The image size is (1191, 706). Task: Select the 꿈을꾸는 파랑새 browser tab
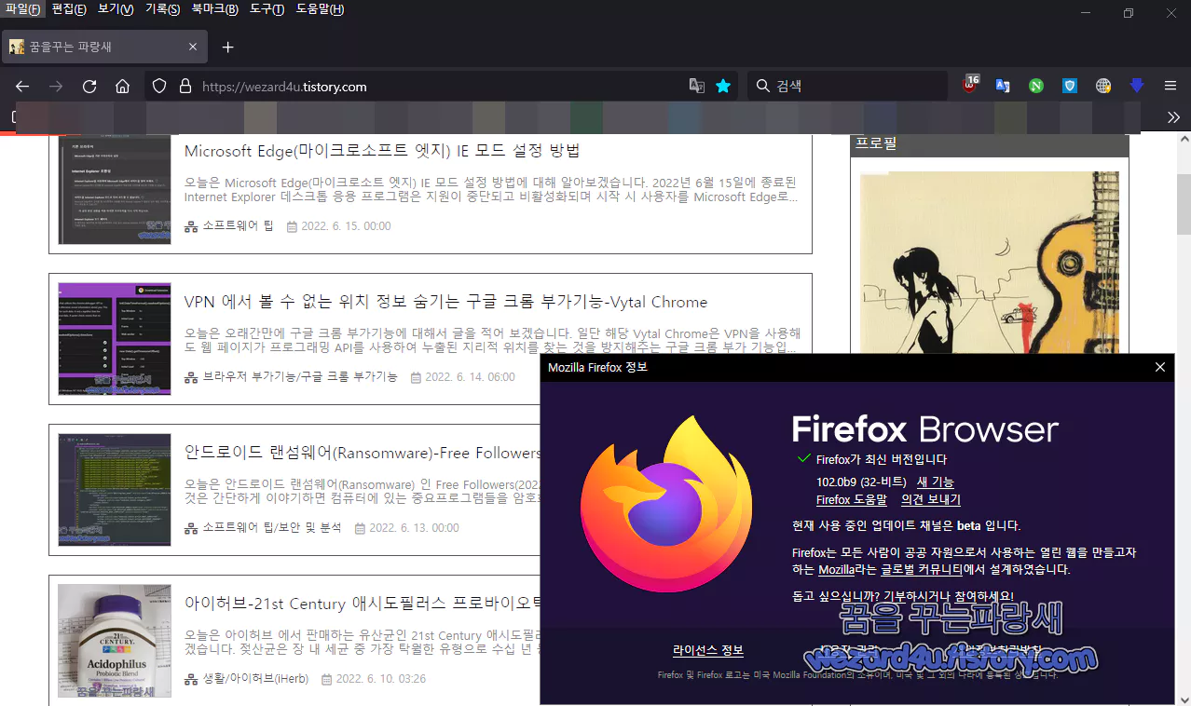coord(103,46)
